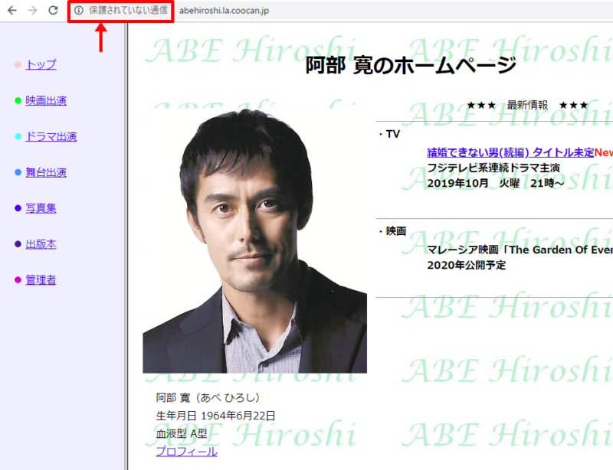Open 結婚できない男(続編) タイトル未定 link
This screenshot has height=470, width=613.
[x=510, y=152]
